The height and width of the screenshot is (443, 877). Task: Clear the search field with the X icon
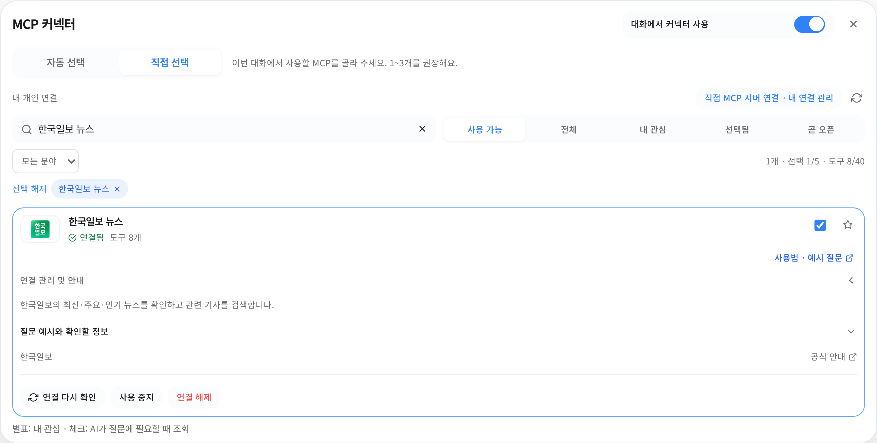(422, 129)
